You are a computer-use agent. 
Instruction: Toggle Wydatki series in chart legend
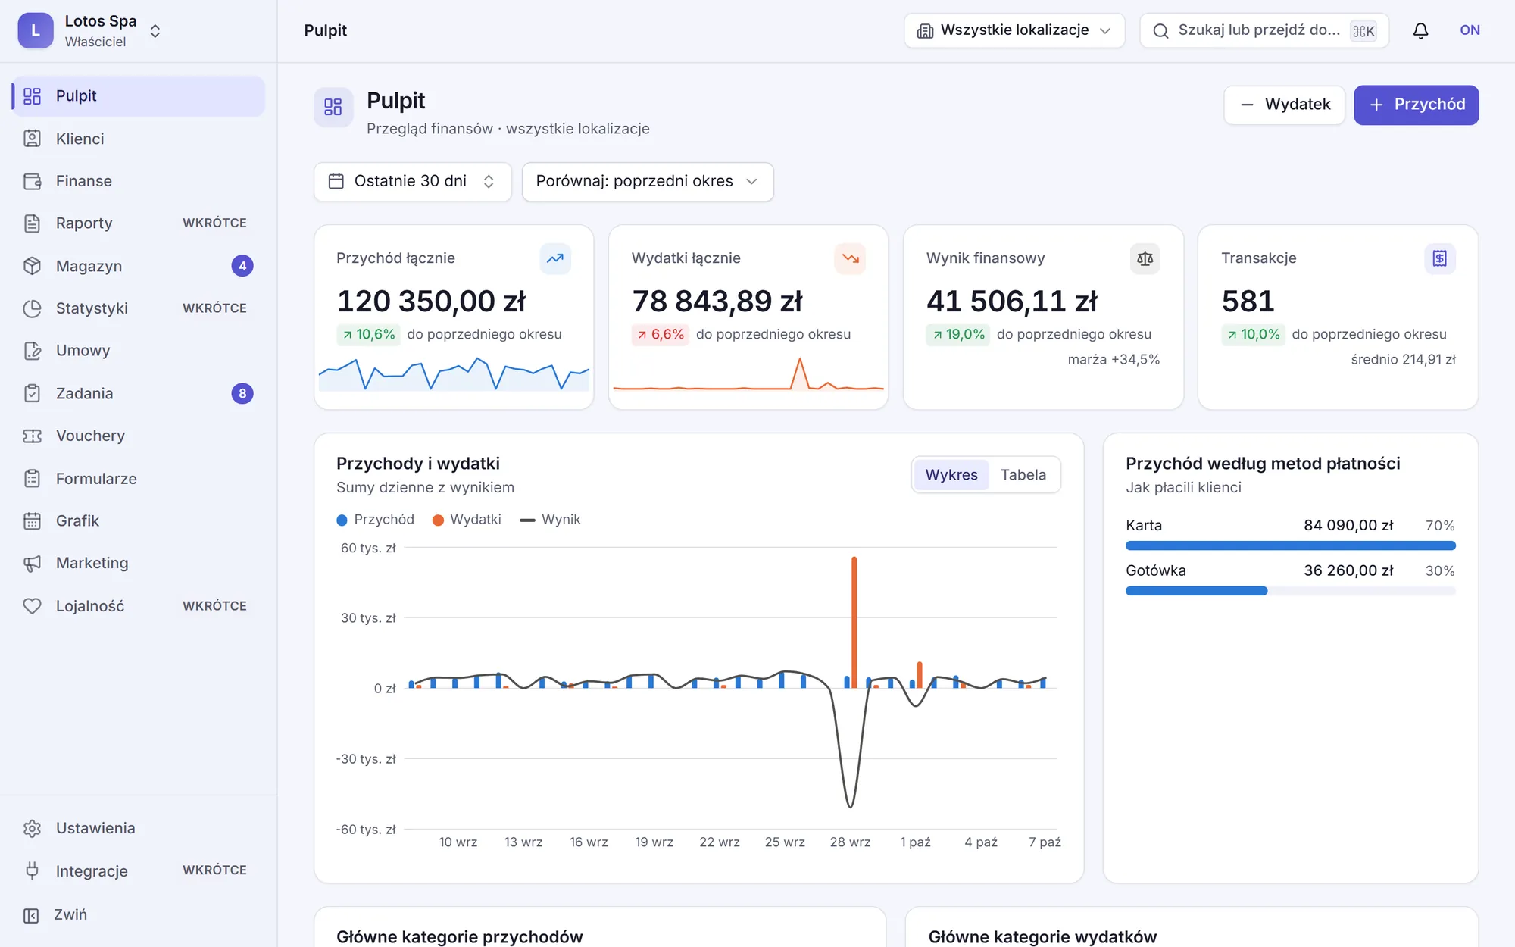click(x=467, y=520)
